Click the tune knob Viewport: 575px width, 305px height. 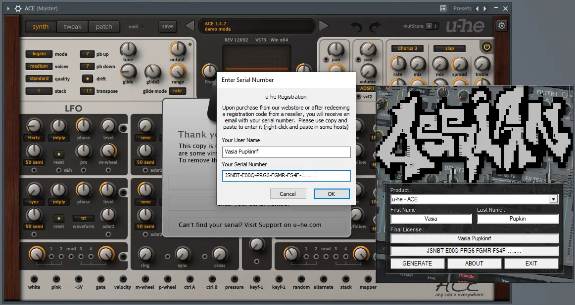point(128,49)
